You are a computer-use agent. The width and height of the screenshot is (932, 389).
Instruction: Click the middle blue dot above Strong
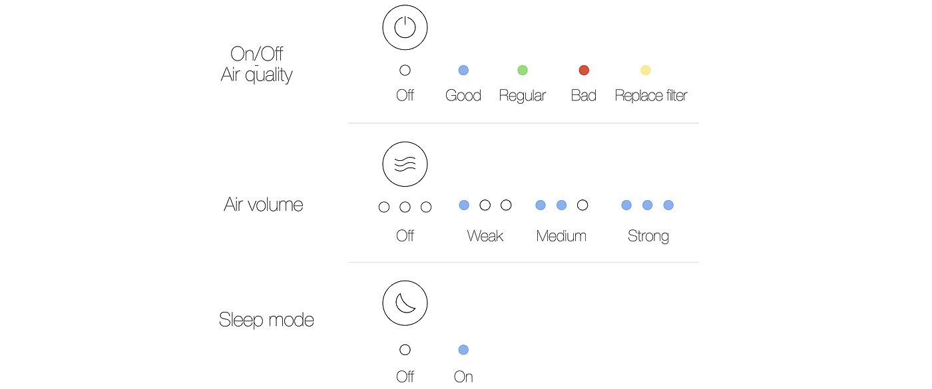[x=647, y=205]
